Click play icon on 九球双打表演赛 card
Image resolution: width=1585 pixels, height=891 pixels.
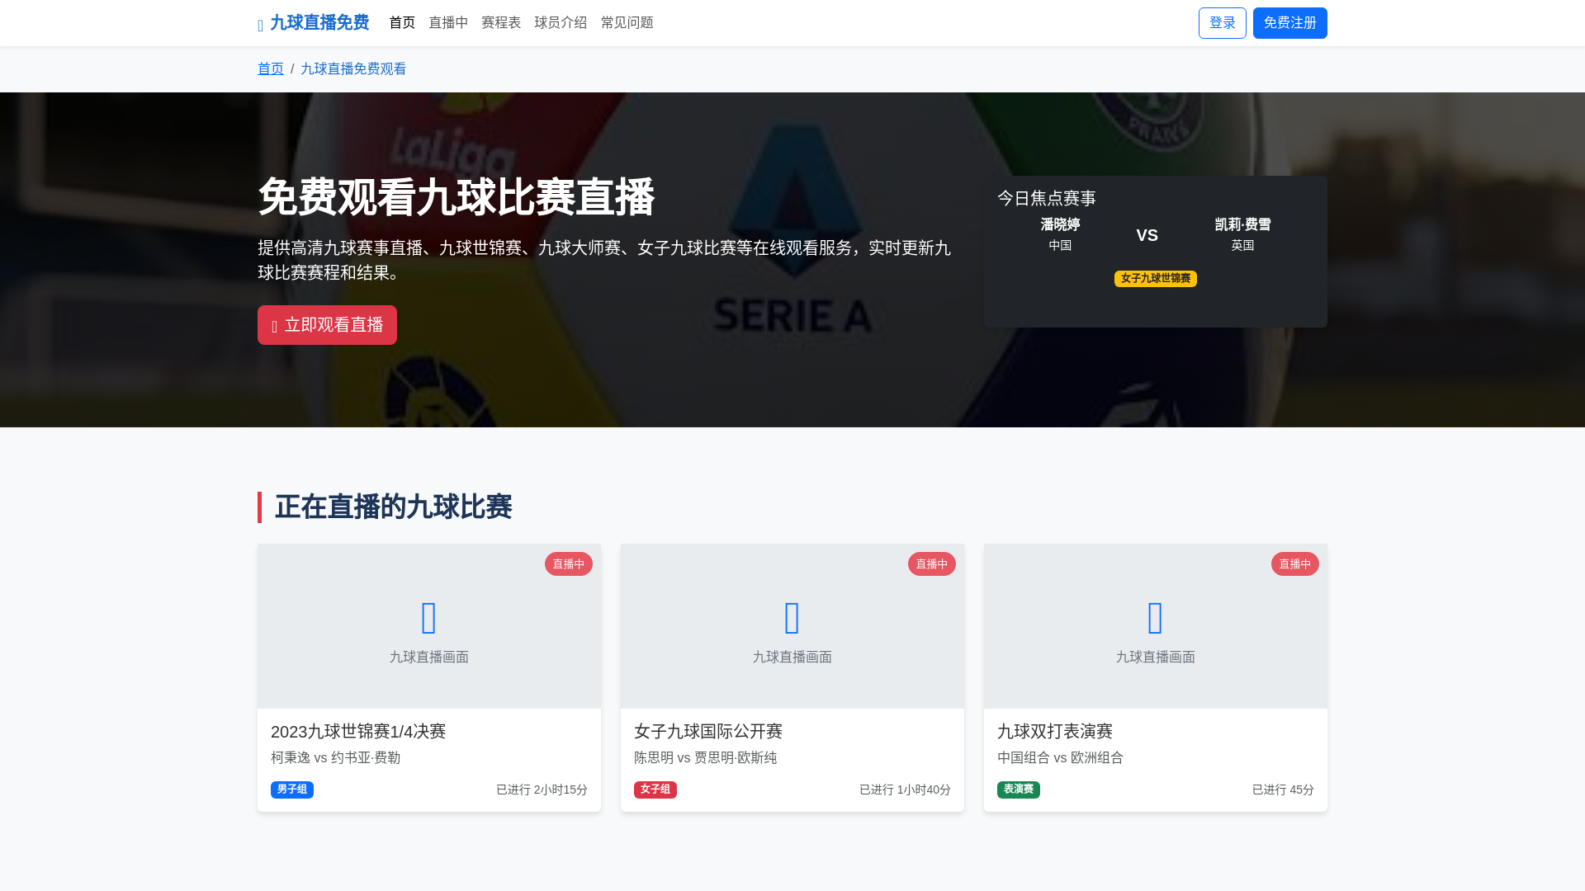[1156, 618]
